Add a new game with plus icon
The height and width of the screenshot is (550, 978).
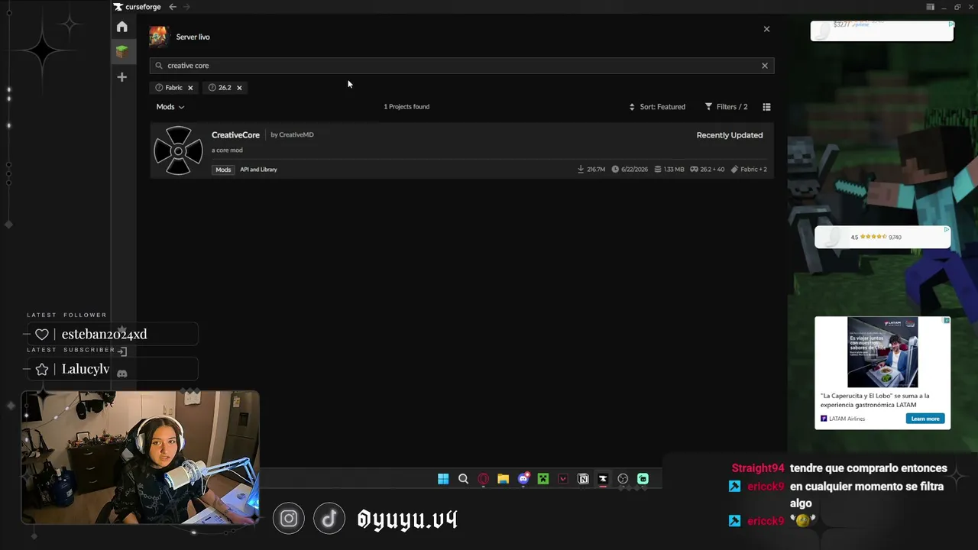tap(121, 77)
